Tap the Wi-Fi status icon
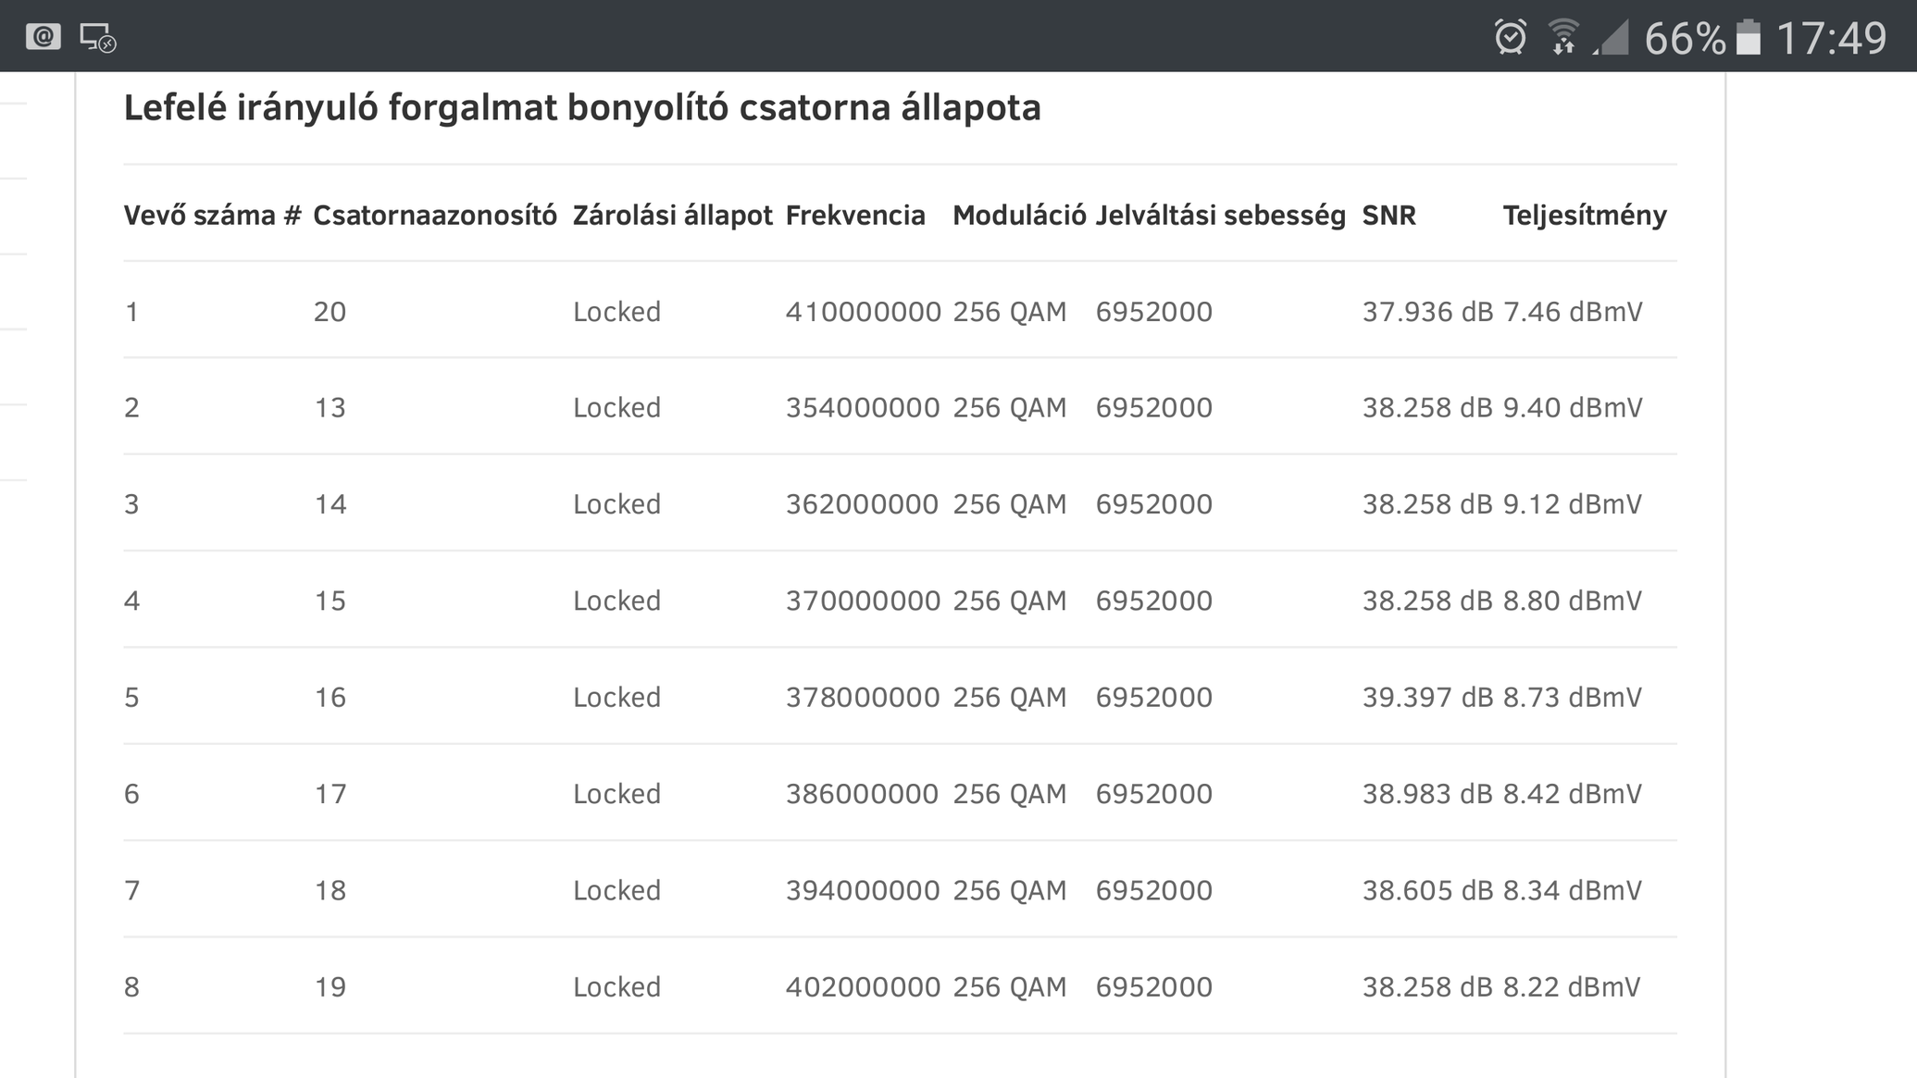 click(1563, 38)
